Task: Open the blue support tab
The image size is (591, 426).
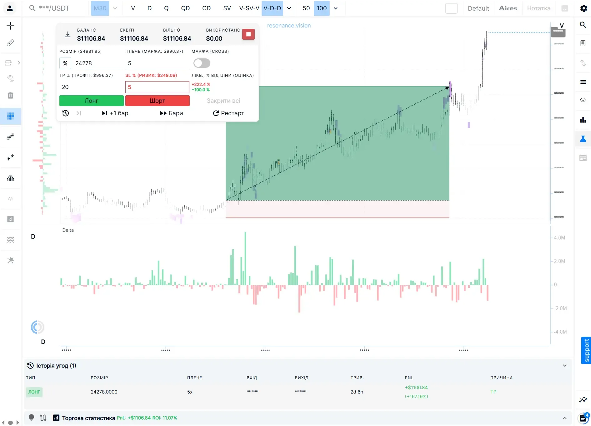Action: 586,350
